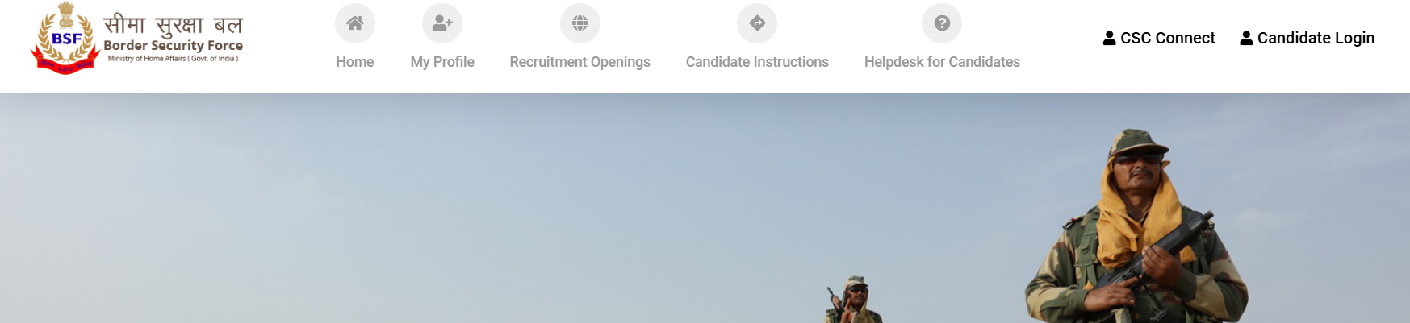Open the Candidate Login link
The image size is (1410, 323).
(1307, 38)
